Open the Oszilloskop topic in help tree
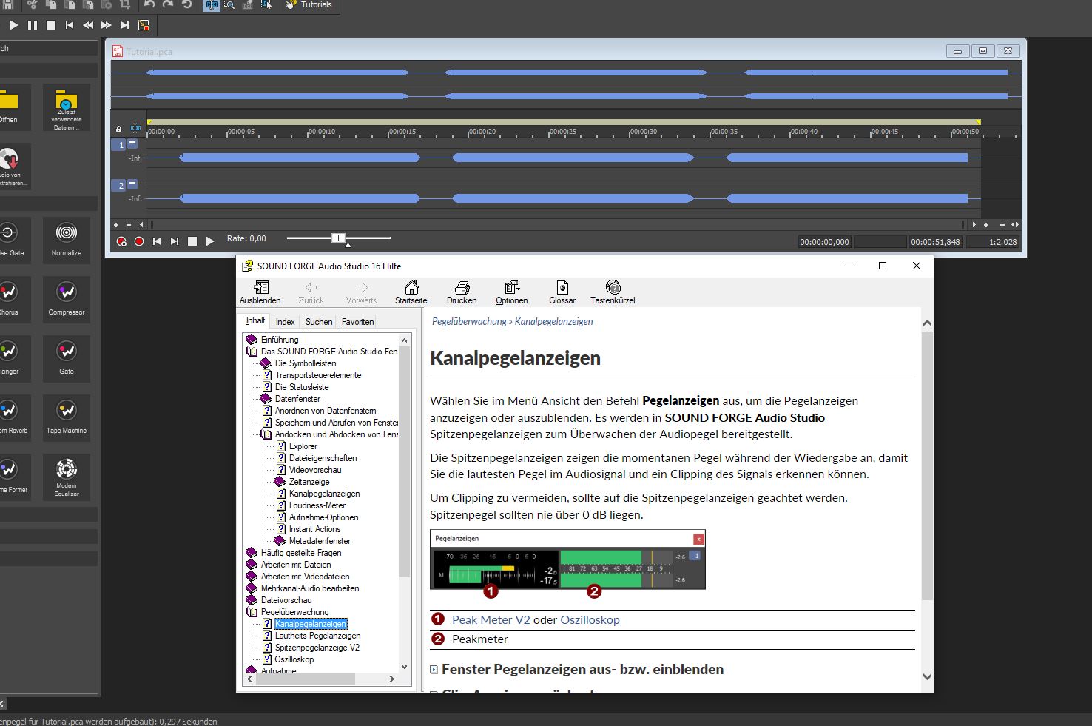 (294, 659)
